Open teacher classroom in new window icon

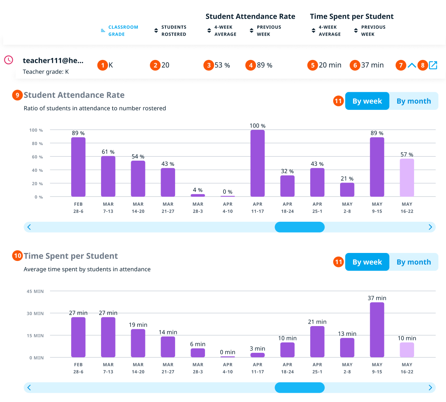pos(433,65)
